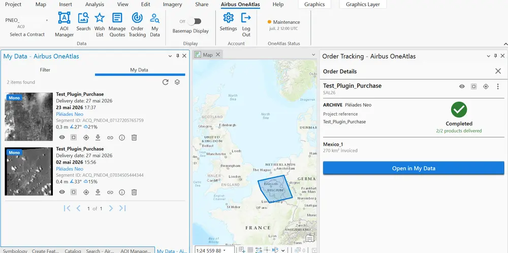This screenshot has height=253, width=508.
Task: Open the Help ribbon tab
Action: [278, 4]
